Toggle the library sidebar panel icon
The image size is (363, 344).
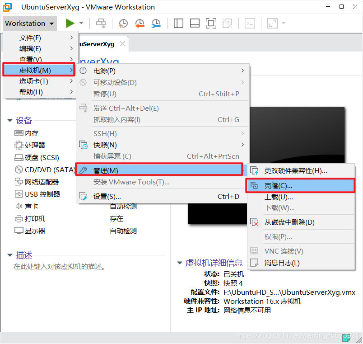tap(178, 23)
